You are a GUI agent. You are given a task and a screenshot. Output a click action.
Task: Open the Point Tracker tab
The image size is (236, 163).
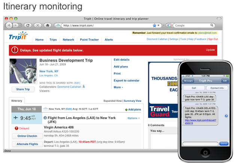click(89, 40)
